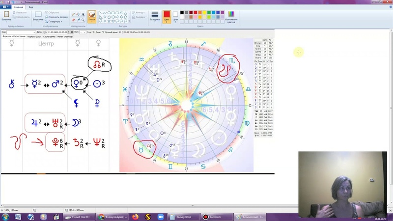Select the Fill with color bucket tool
The image size is (393, 221).
[78, 15]
